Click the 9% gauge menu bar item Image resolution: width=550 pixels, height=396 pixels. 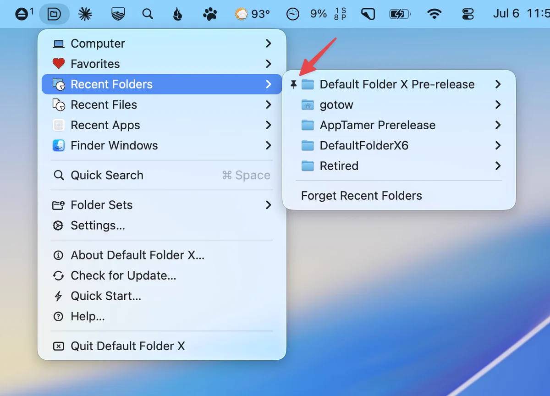pyautogui.click(x=306, y=14)
